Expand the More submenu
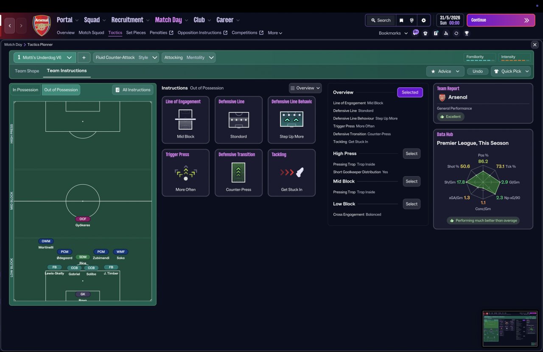 [x=275, y=33]
